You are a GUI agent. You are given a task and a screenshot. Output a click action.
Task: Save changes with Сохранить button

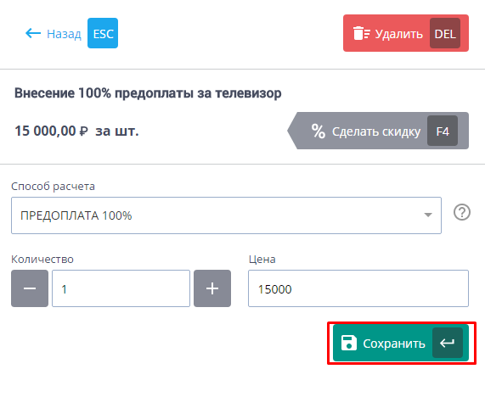[x=401, y=343]
